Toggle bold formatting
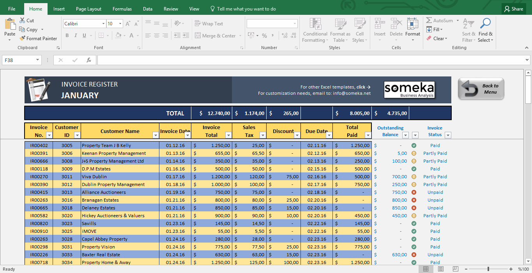Viewport: 532px width, 273px height. coord(67,35)
